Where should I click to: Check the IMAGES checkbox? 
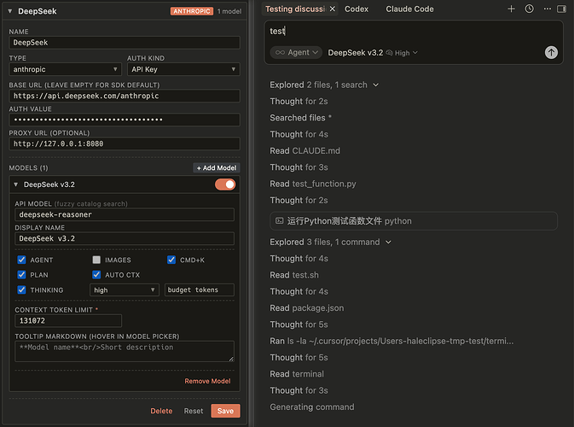click(x=96, y=260)
